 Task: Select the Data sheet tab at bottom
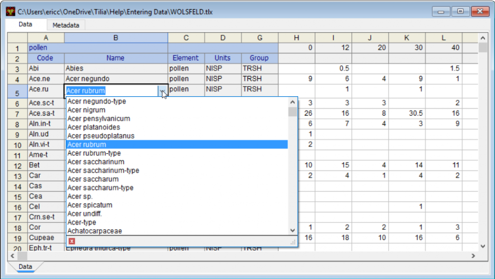(x=25, y=267)
